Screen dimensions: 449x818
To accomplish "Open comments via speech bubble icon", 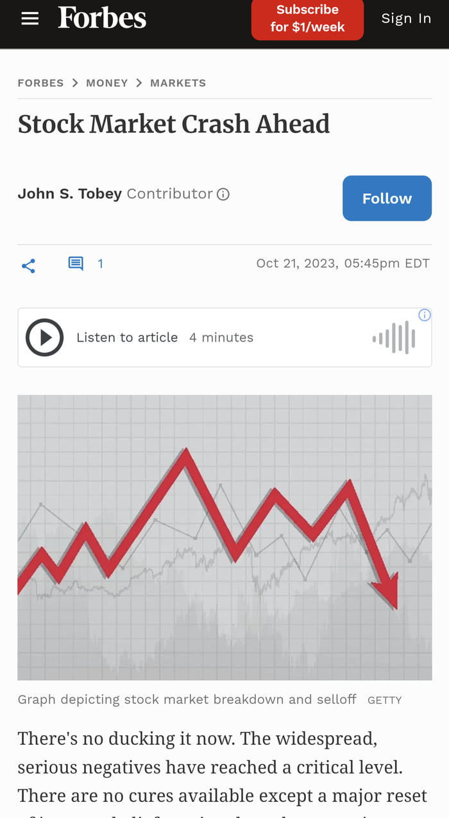I will click(76, 263).
